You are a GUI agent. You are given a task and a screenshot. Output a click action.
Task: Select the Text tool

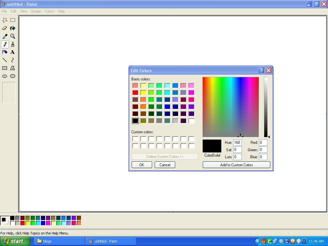pyautogui.click(x=12, y=52)
